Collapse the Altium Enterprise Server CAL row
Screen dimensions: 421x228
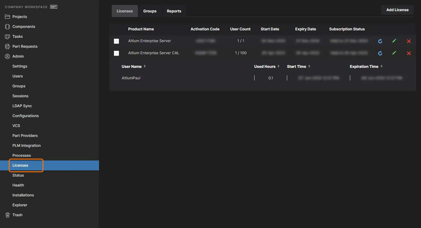point(116,53)
